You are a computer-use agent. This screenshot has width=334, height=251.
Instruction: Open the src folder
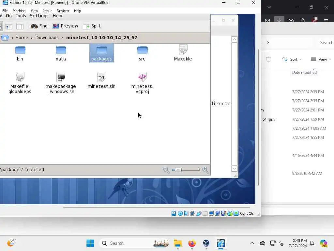(x=142, y=53)
